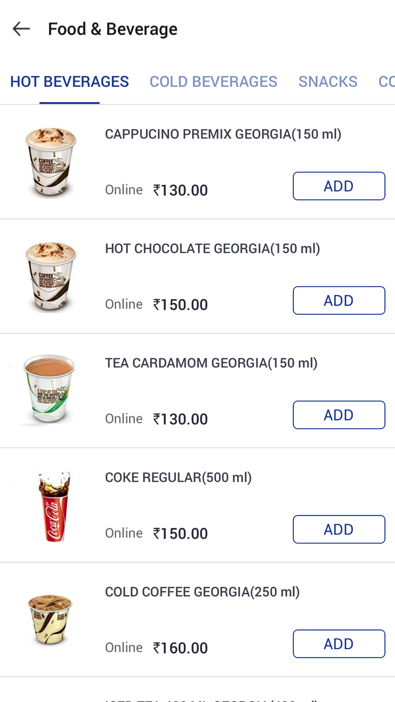This screenshot has height=702, width=395.
Task: Open the Snacks tab
Action: tap(328, 82)
